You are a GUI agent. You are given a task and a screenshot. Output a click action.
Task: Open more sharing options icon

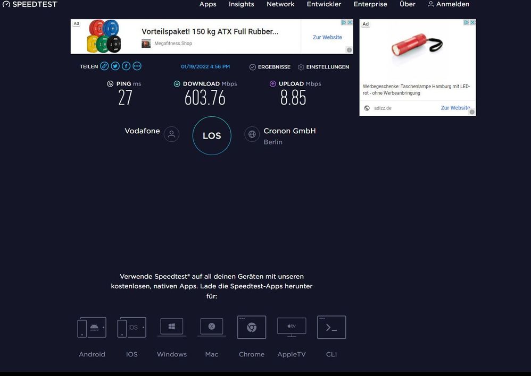[137, 66]
